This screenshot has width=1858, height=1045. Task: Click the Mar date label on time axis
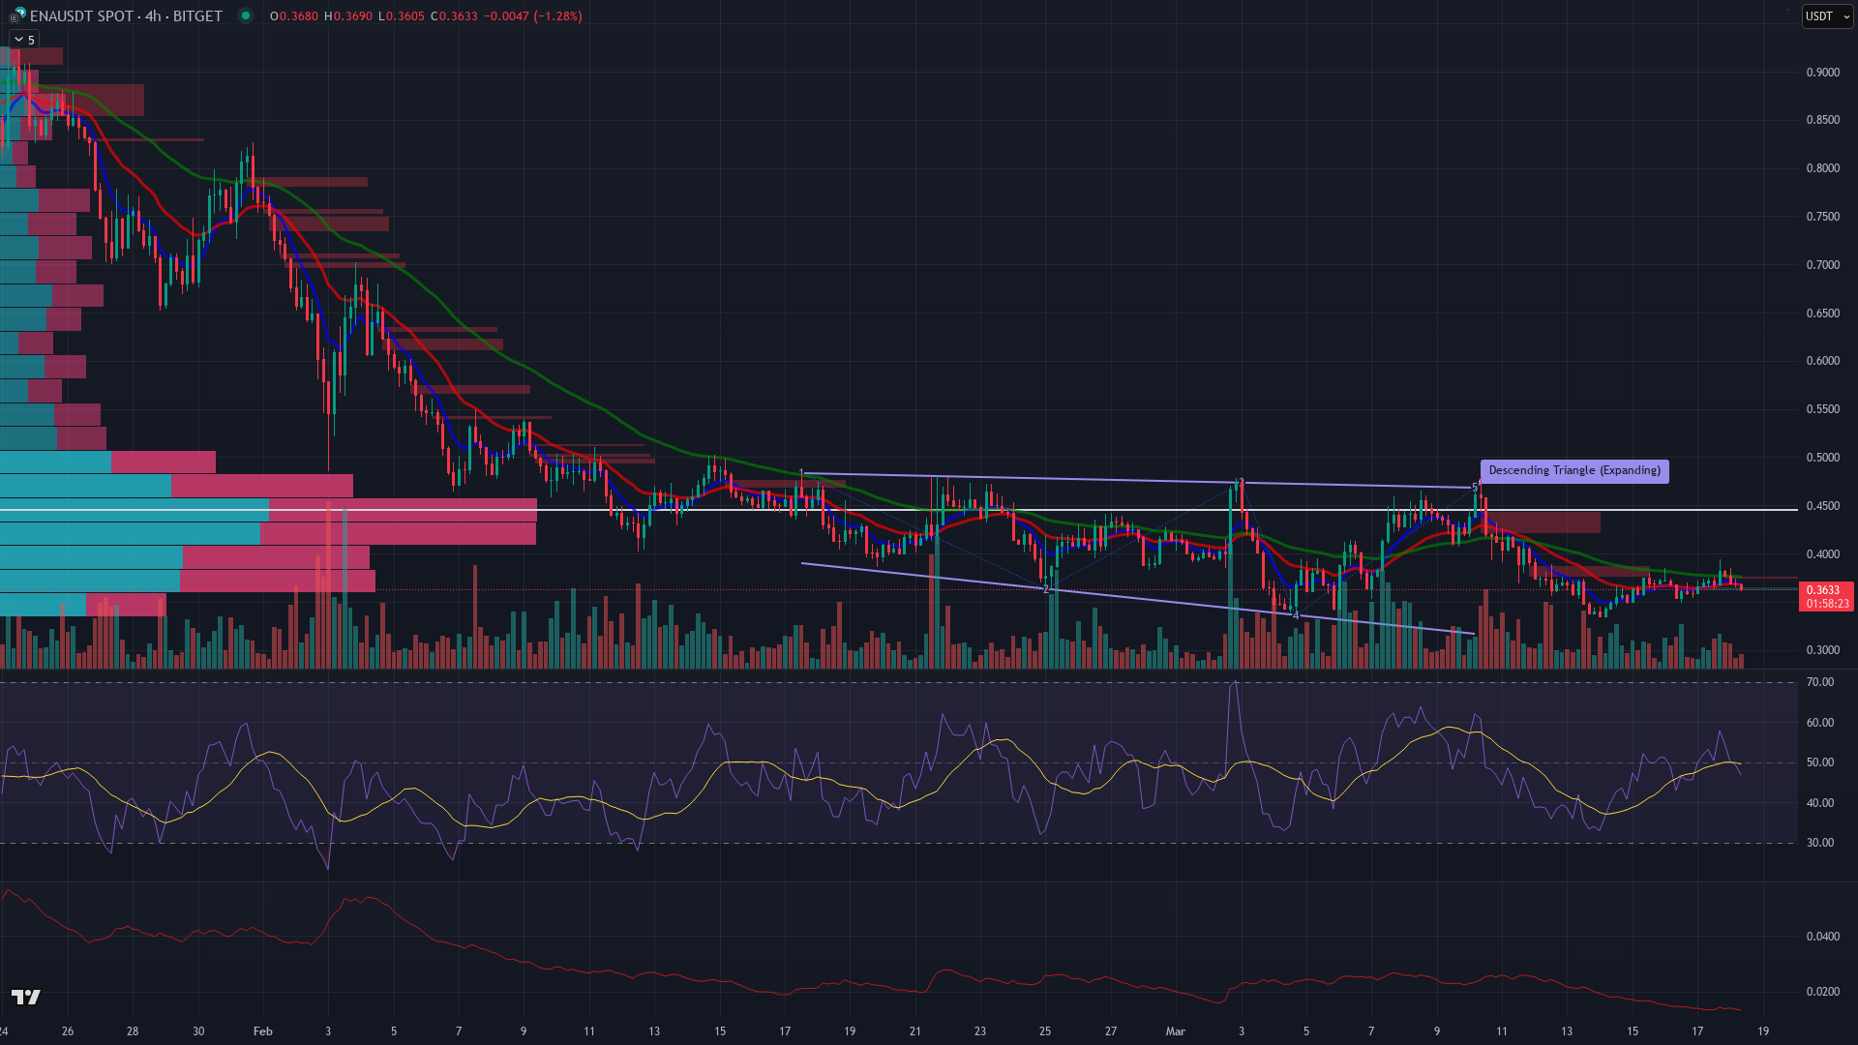click(x=1175, y=1031)
